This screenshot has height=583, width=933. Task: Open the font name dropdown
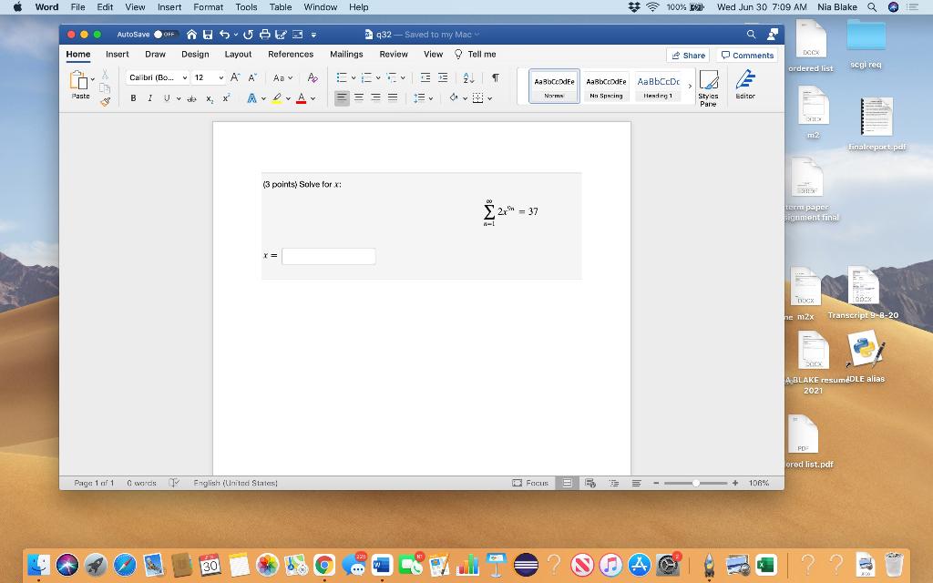pyautogui.click(x=184, y=77)
